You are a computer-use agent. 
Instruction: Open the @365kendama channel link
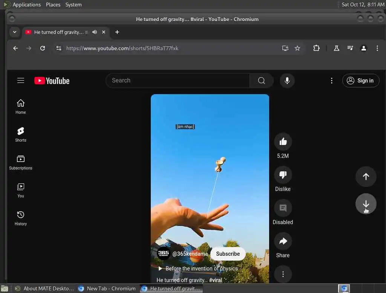190,253
